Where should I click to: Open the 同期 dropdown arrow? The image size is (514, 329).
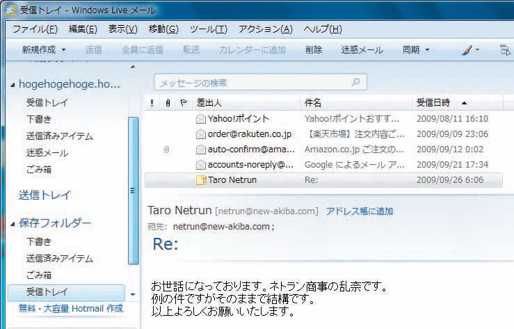(428, 50)
